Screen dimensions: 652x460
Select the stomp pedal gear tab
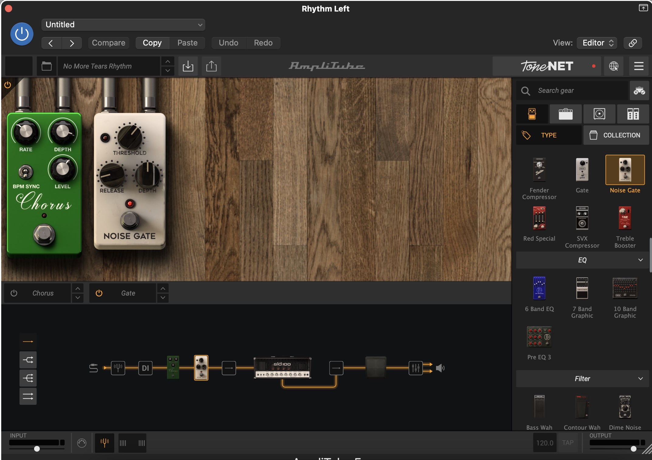coord(532,114)
